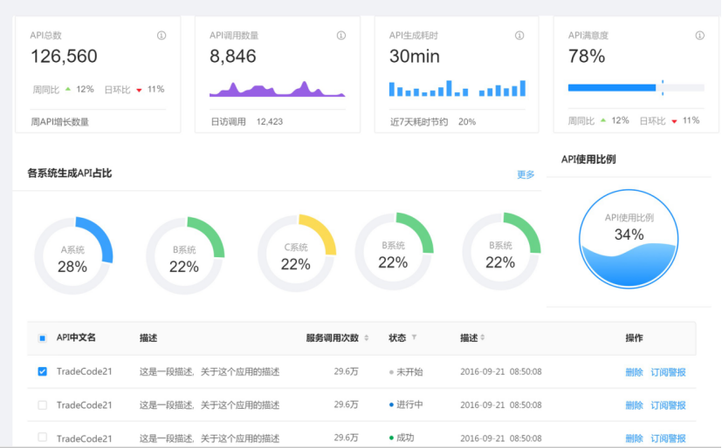The image size is (722, 448).
Task: Click the 30min generation time value
Action: [415, 56]
